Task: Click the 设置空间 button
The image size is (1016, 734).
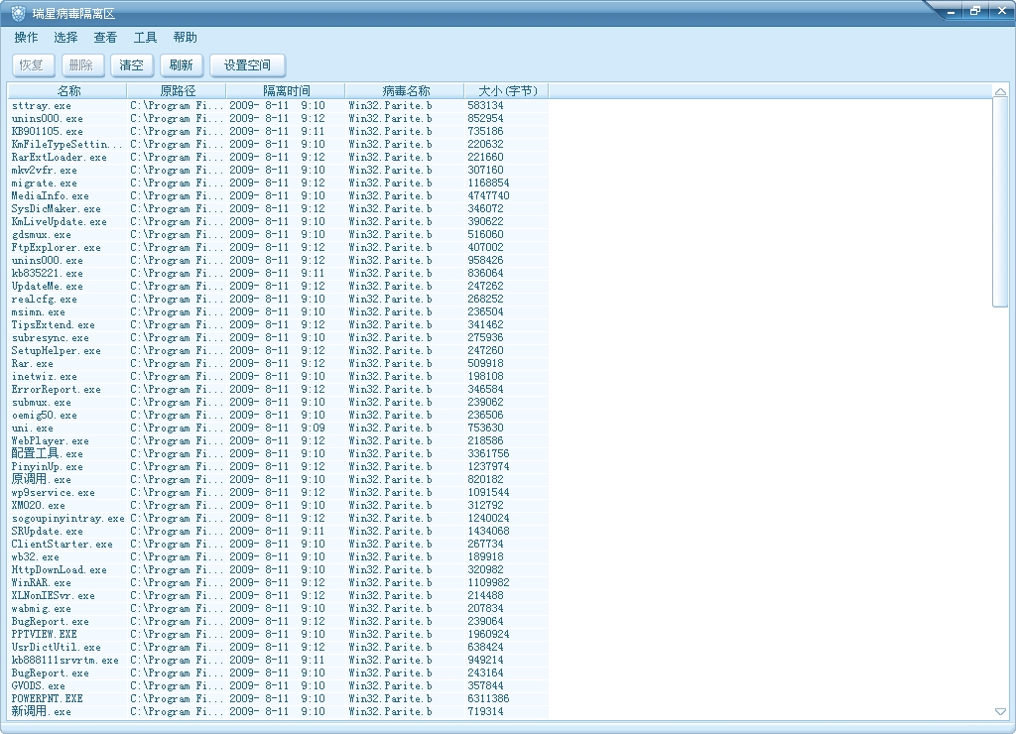Action: pyautogui.click(x=247, y=64)
